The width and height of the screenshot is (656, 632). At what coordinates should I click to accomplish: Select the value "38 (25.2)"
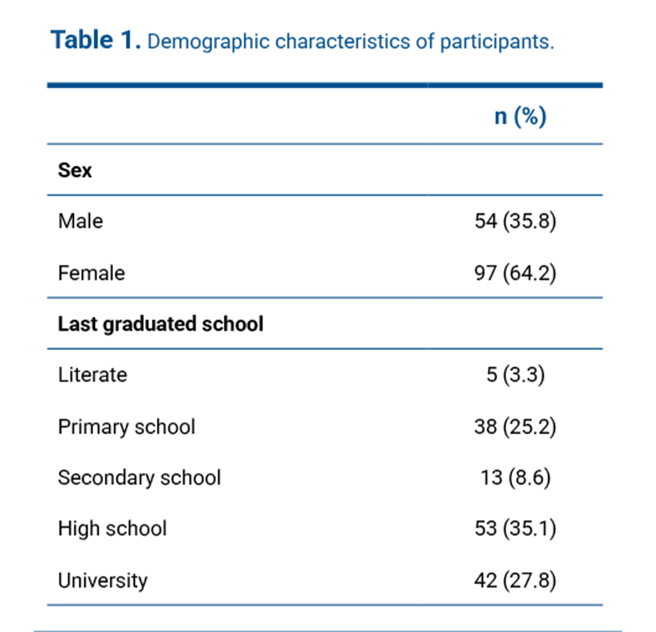pyautogui.click(x=515, y=427)
